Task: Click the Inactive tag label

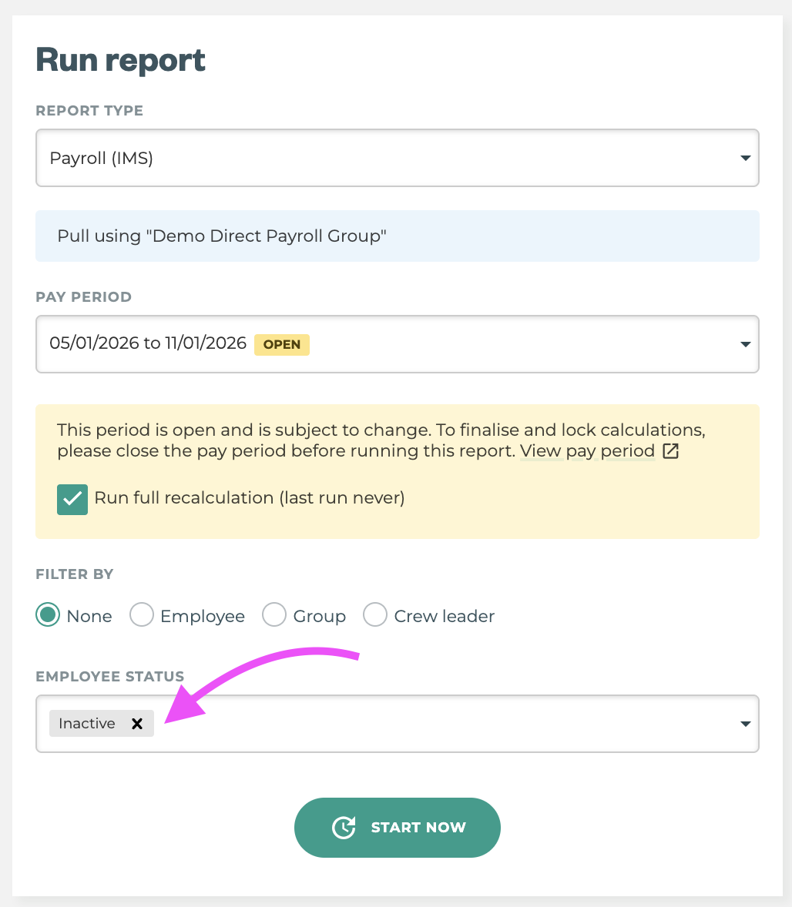Action: (x=87, y=724)
